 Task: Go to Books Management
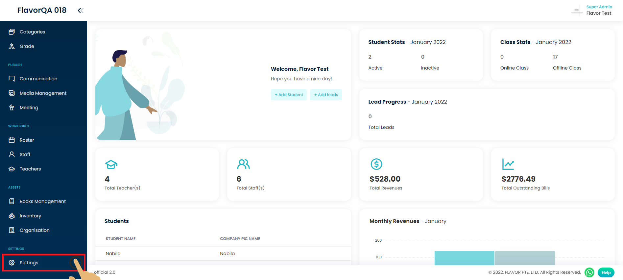tap(43, 201)
